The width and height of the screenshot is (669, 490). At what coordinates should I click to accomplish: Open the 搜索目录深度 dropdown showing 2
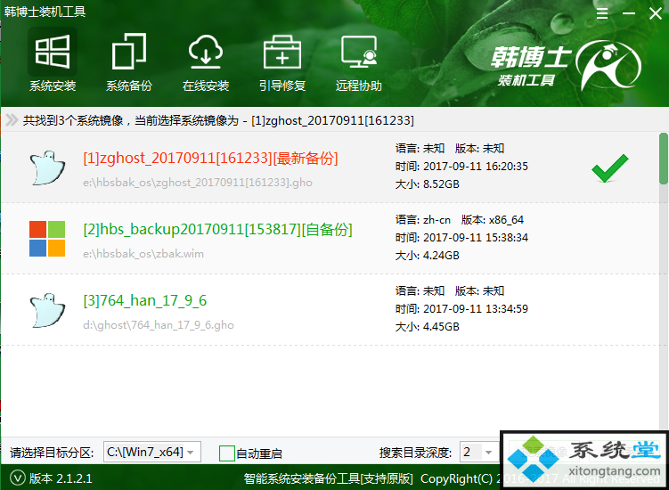click(478, 452)
